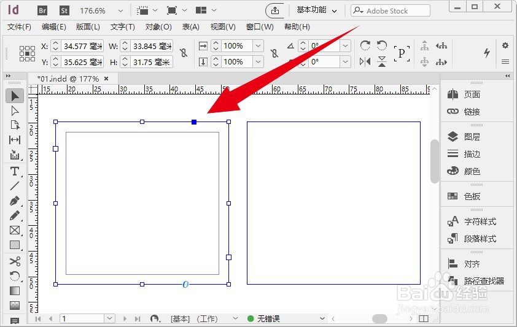Click the Select Content icon
This screenshot has width=517, height=327.
(x=425, y=61)
